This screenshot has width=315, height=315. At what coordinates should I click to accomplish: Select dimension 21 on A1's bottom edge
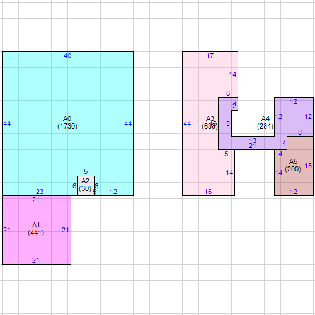(36, 260)
